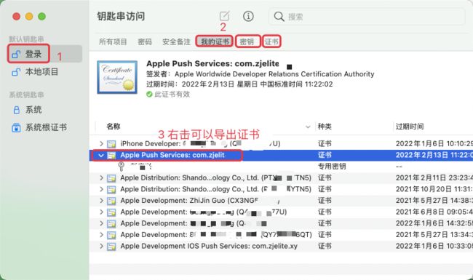Viewport: 473px width, 280px height.
Task: Click the yellow minimize window button
Action: coord(29,16)
